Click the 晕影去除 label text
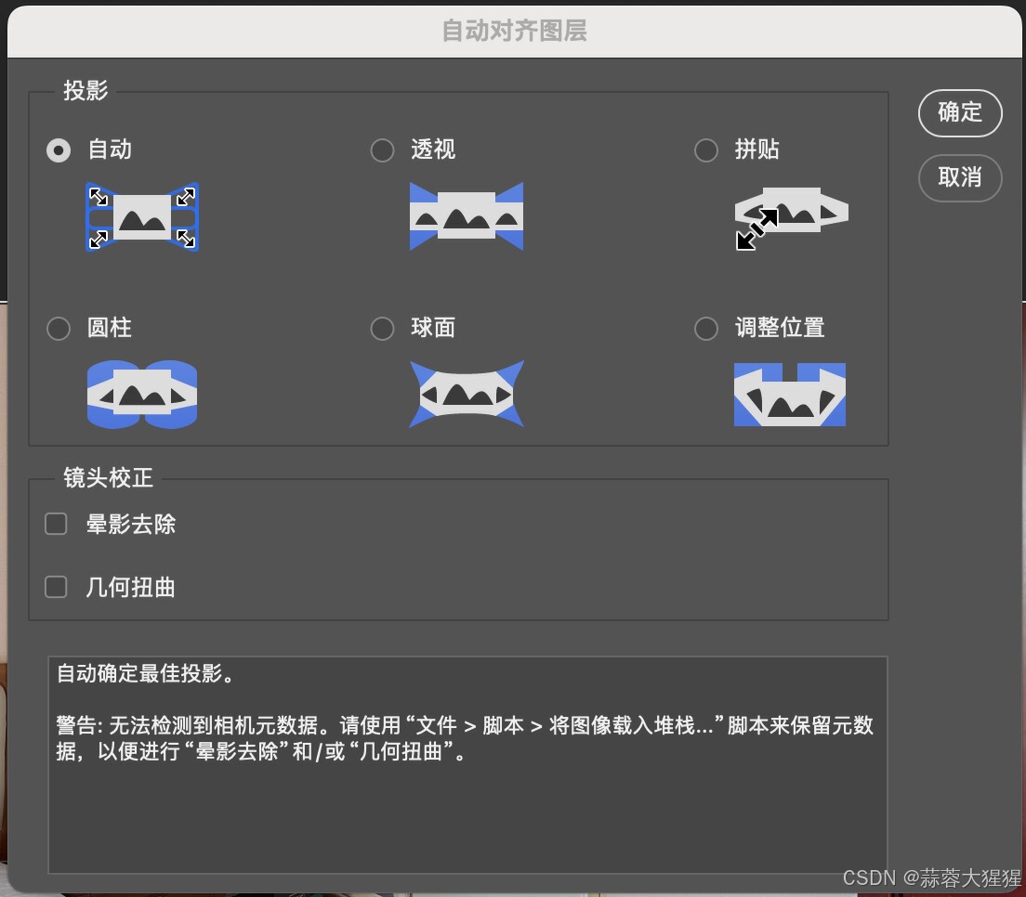 click(x=131, y=524)
